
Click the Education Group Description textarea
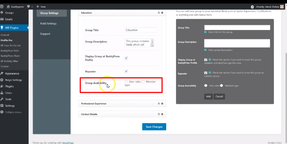[139, 43]
